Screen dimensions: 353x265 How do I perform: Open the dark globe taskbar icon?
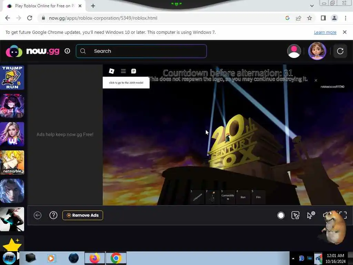(74, 258)
